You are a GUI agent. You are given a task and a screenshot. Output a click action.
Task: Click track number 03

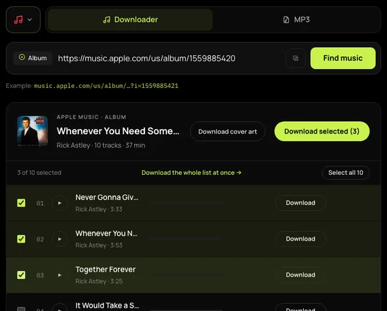40,276
